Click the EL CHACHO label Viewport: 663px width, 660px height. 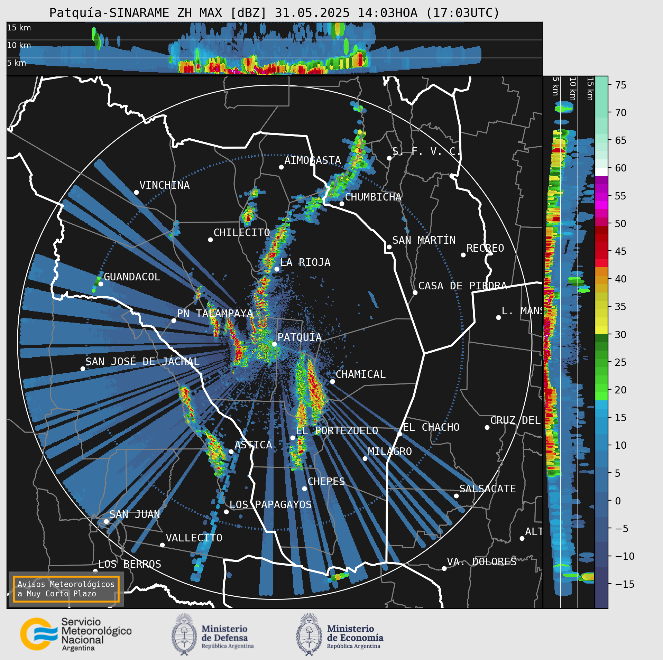coord(431,427)
